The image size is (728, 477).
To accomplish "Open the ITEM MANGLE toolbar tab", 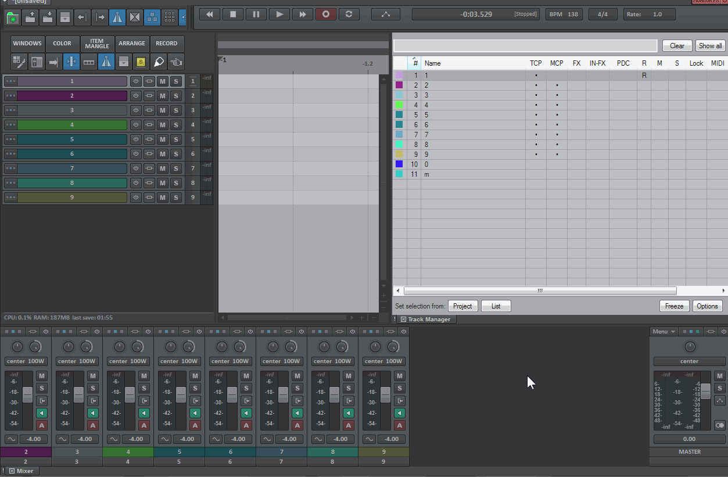I will (97, 44).
